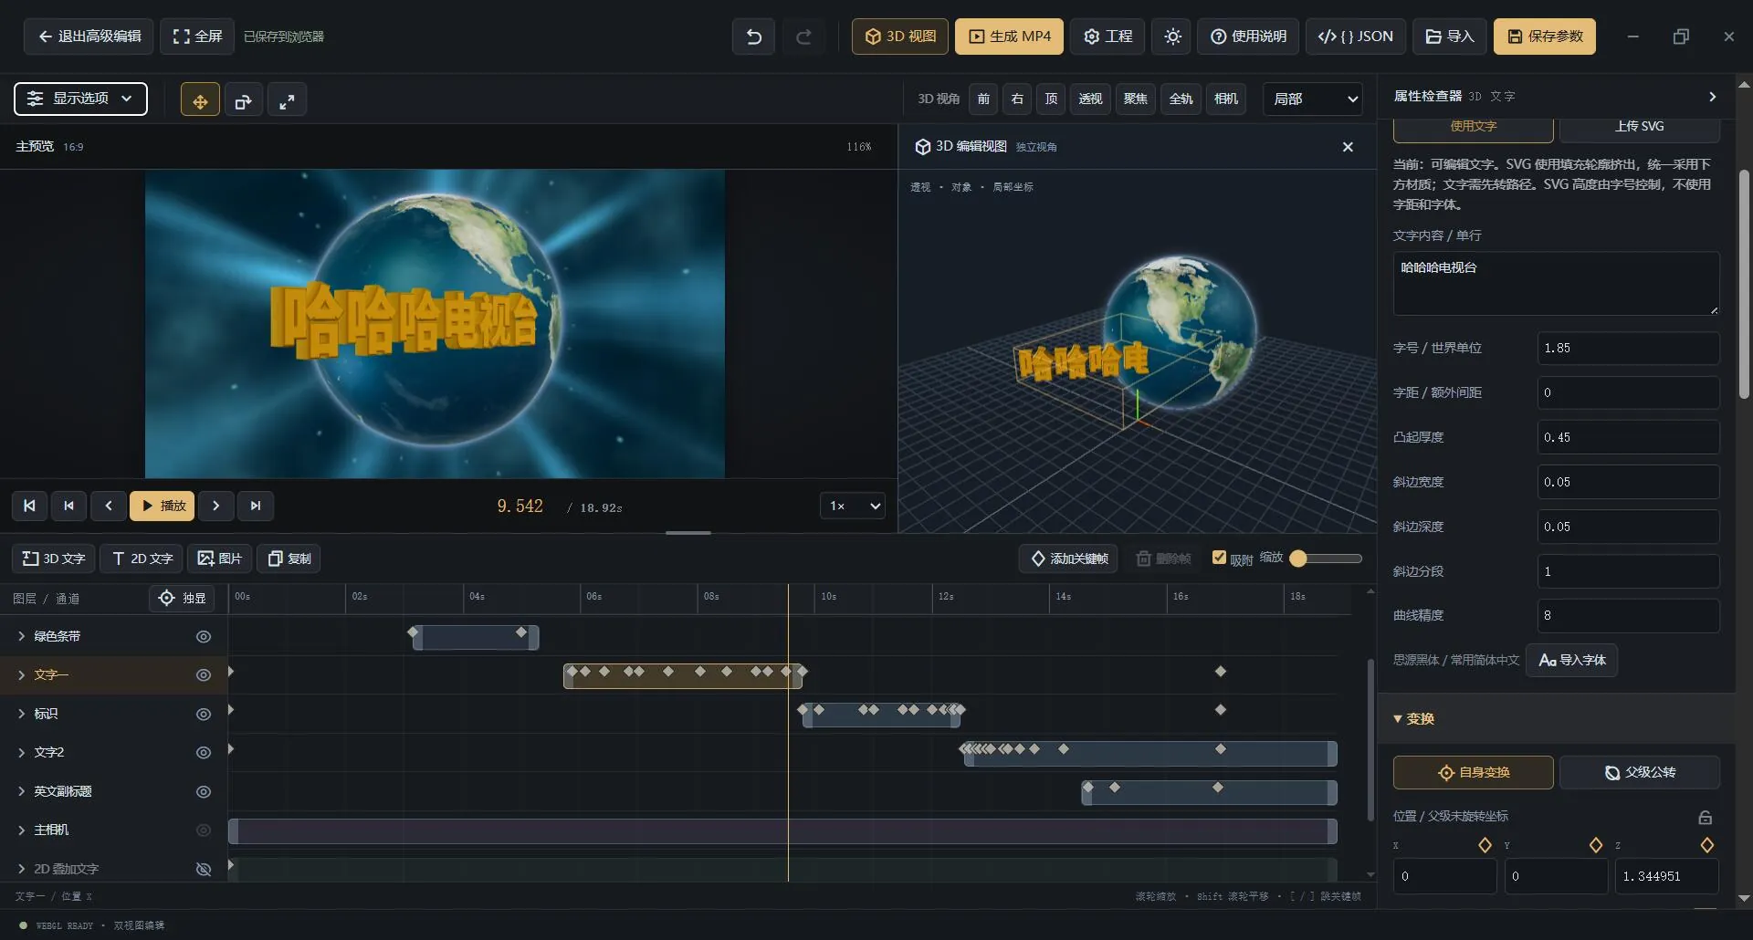Open the 1x playback speed dropdown
This screenshot has width=1753, height=940.
pos(853,506)
